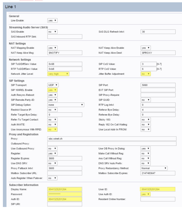Click the User ID field
The image size is (182, 209).
tap(158, 189)
